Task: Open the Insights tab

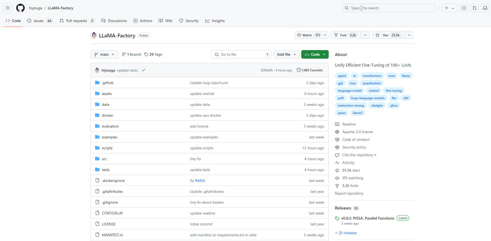Action: pos(215,21)
